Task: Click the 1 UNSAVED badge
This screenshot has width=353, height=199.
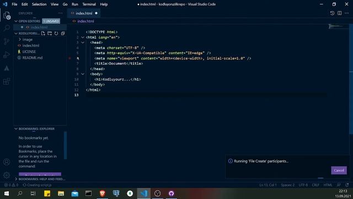Action: tap(51, 21)
